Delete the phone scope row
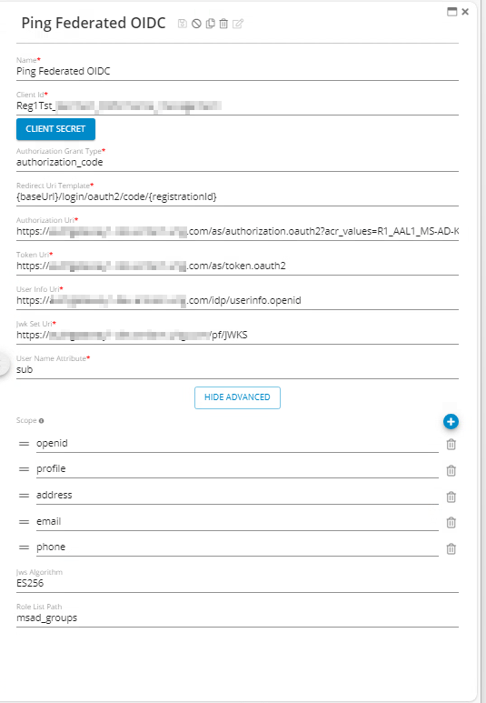The height and width of the screenshot is (703, 486). coord(451,548)
